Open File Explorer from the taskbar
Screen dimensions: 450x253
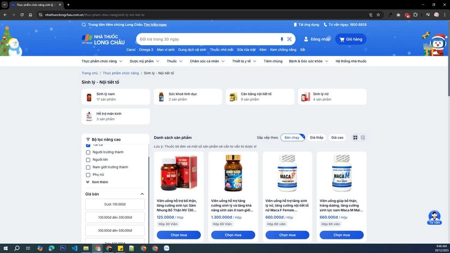coord(86,248)
